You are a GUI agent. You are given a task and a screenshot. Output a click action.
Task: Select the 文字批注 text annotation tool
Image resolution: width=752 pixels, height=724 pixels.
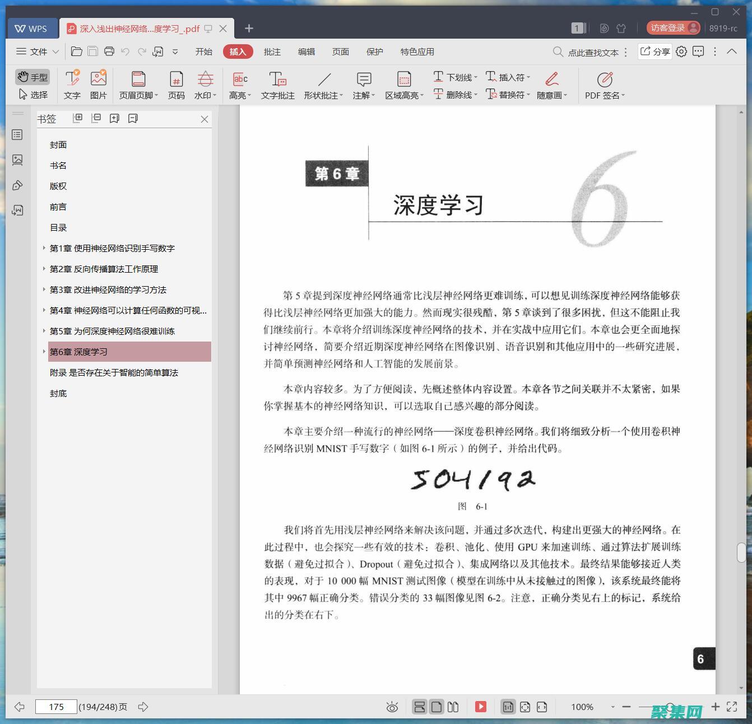click(x=277, y=84)
